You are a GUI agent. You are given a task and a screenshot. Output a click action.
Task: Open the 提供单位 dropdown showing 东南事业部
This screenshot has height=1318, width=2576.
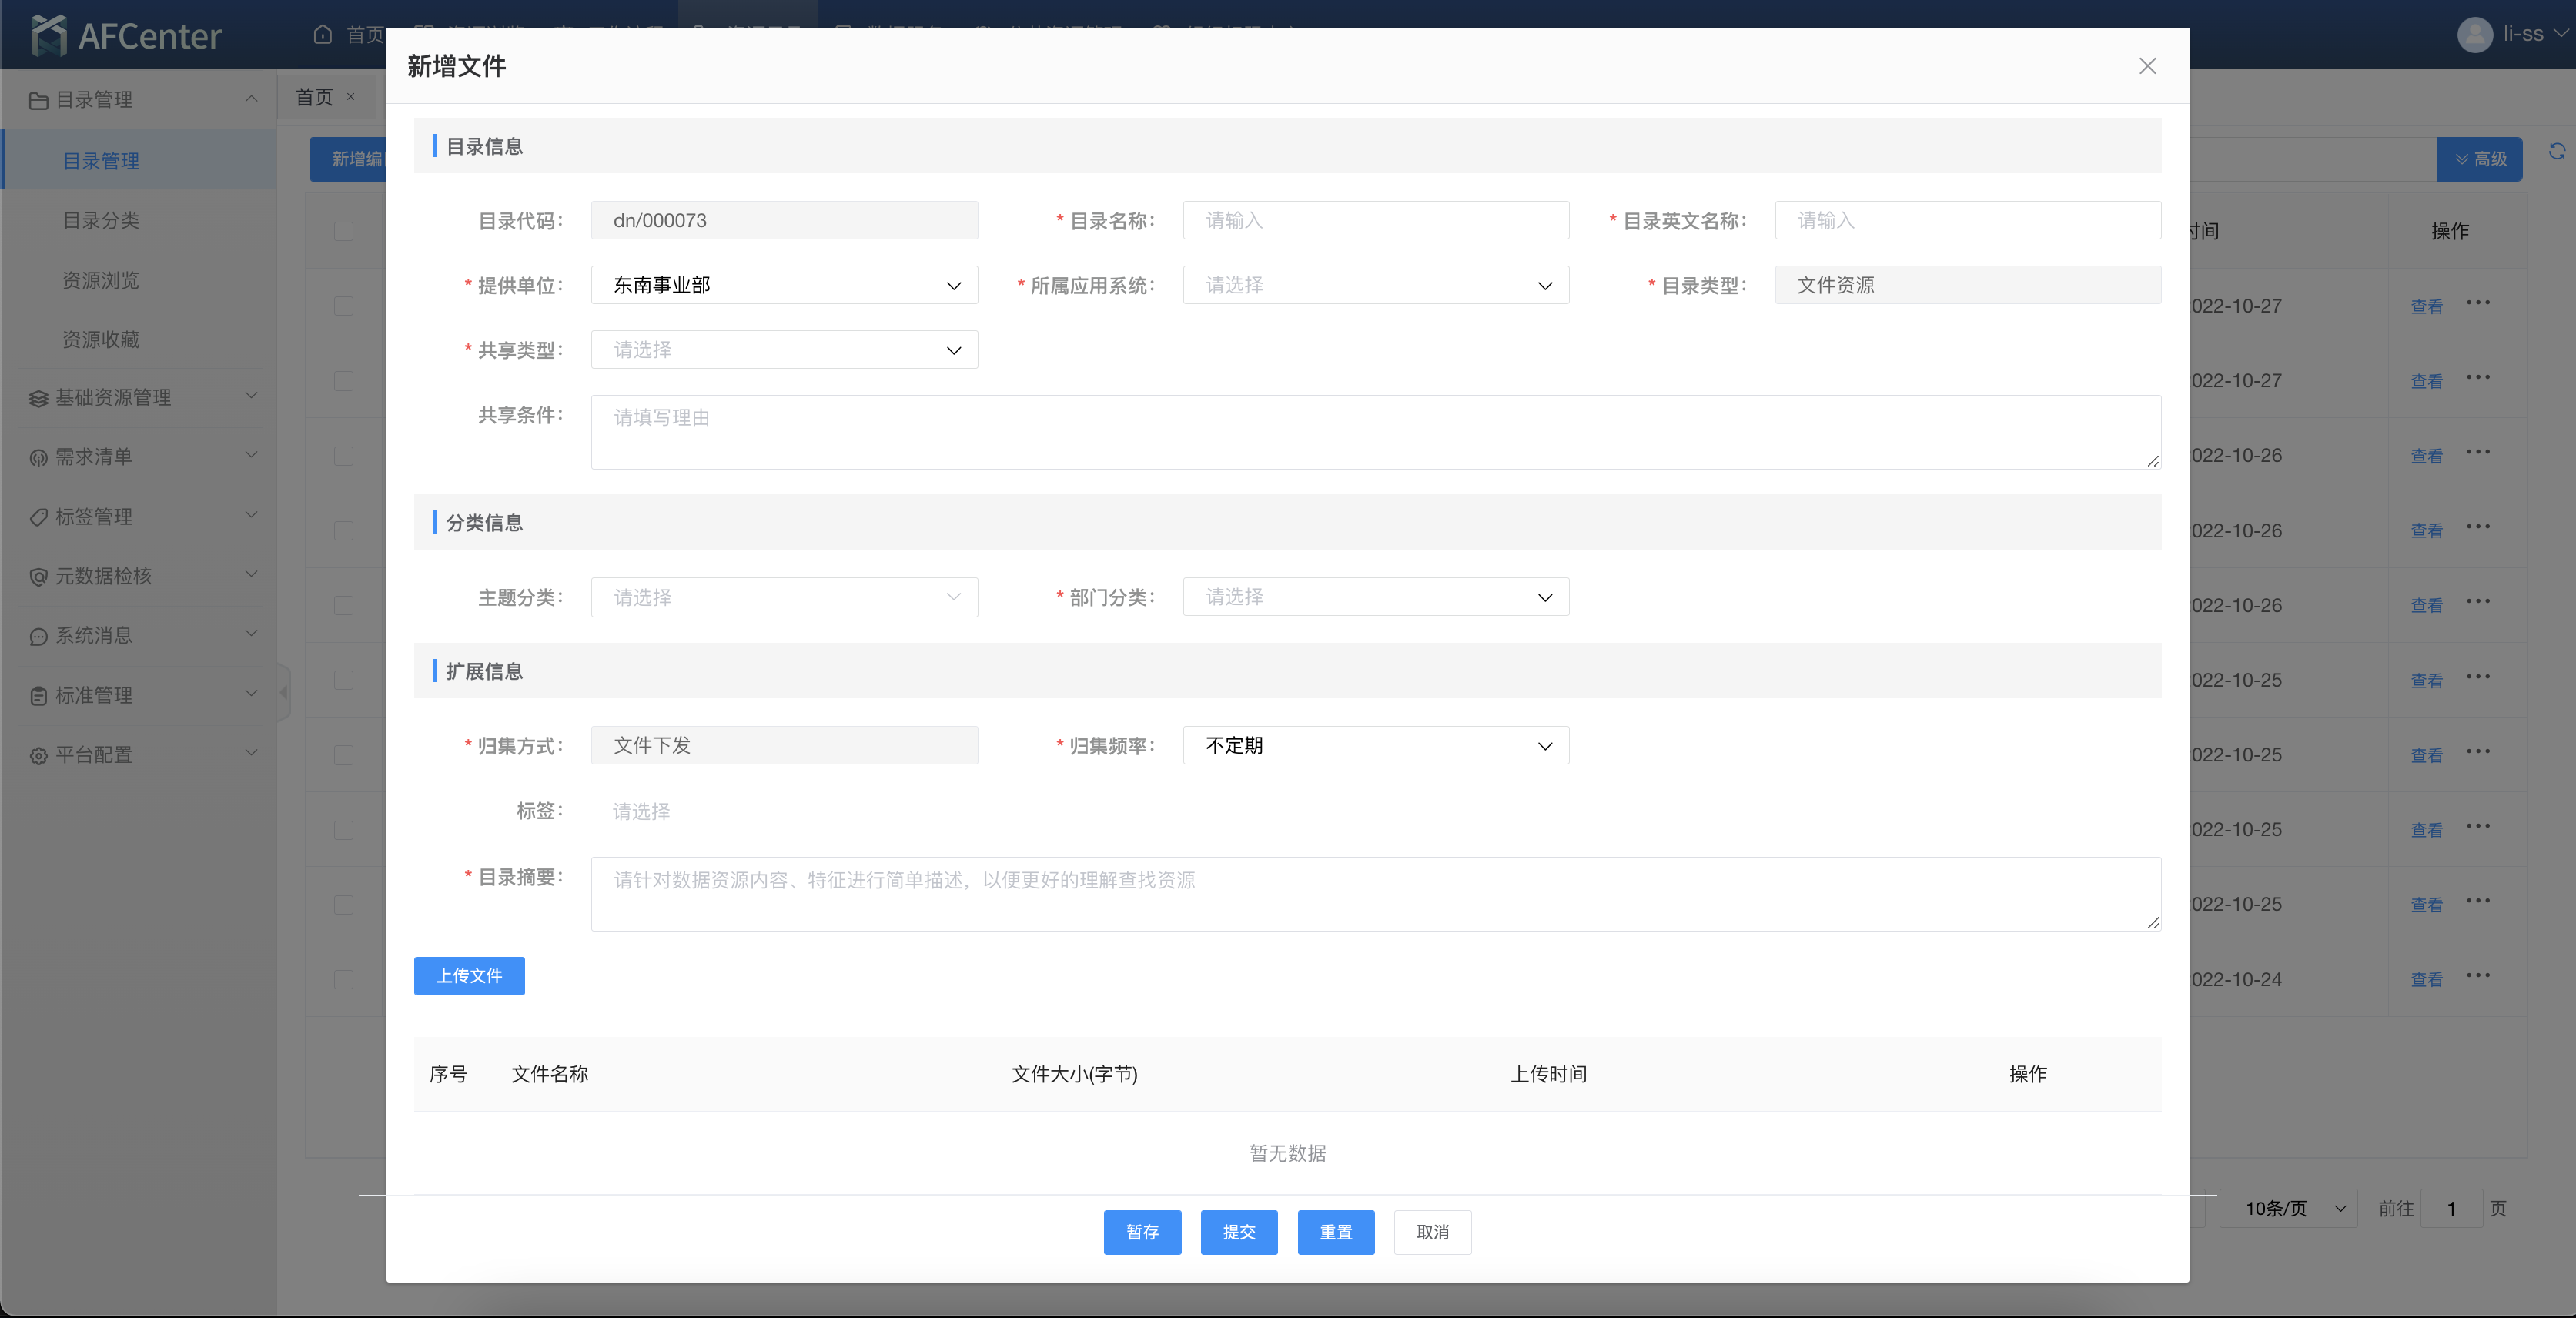tap(784, 285)
